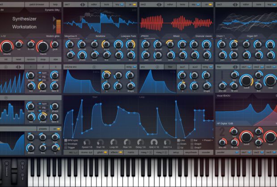This screenshot has height=187, width=277.
Task: Click the init button
Action: coord(6,59)
